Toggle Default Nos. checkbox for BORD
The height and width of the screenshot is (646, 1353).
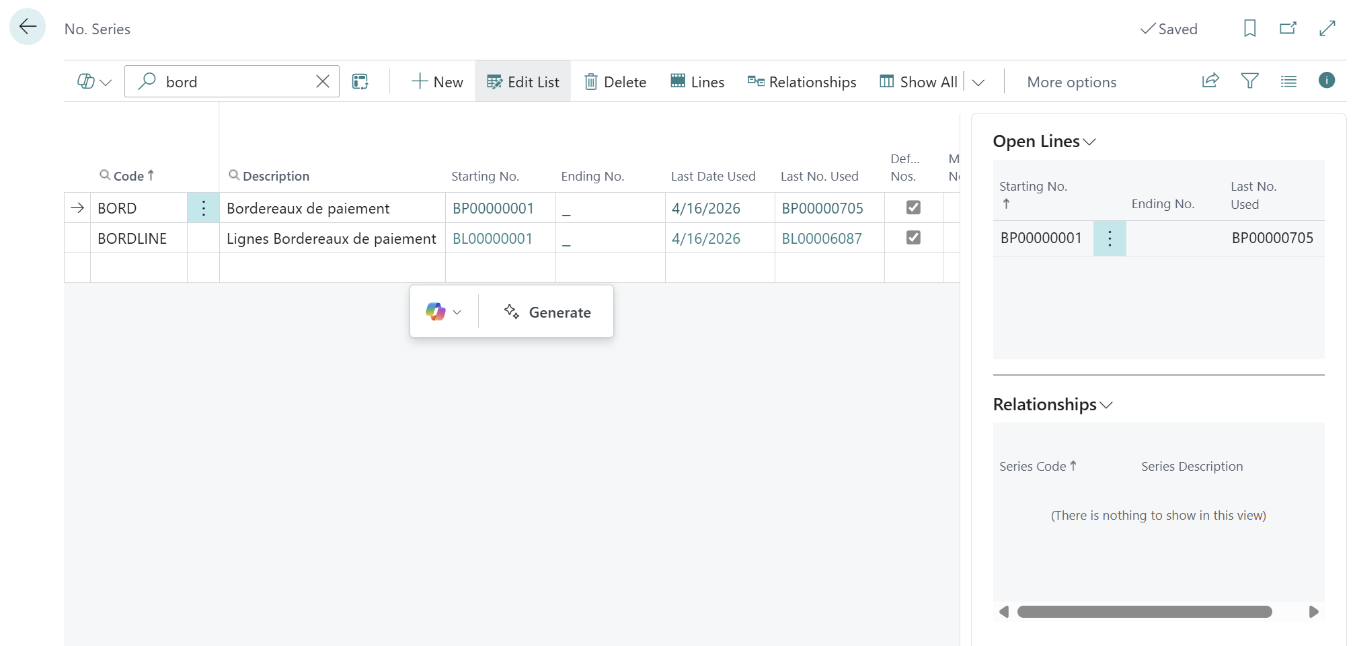click(x=913, y=207)
